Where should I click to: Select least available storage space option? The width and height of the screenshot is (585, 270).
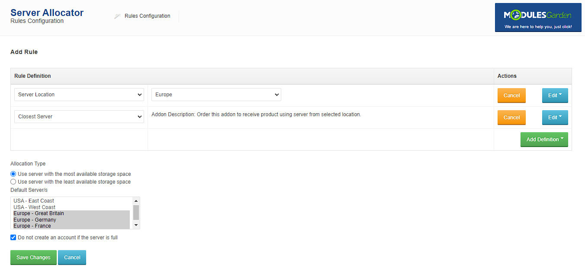click(x=13, y=182)
